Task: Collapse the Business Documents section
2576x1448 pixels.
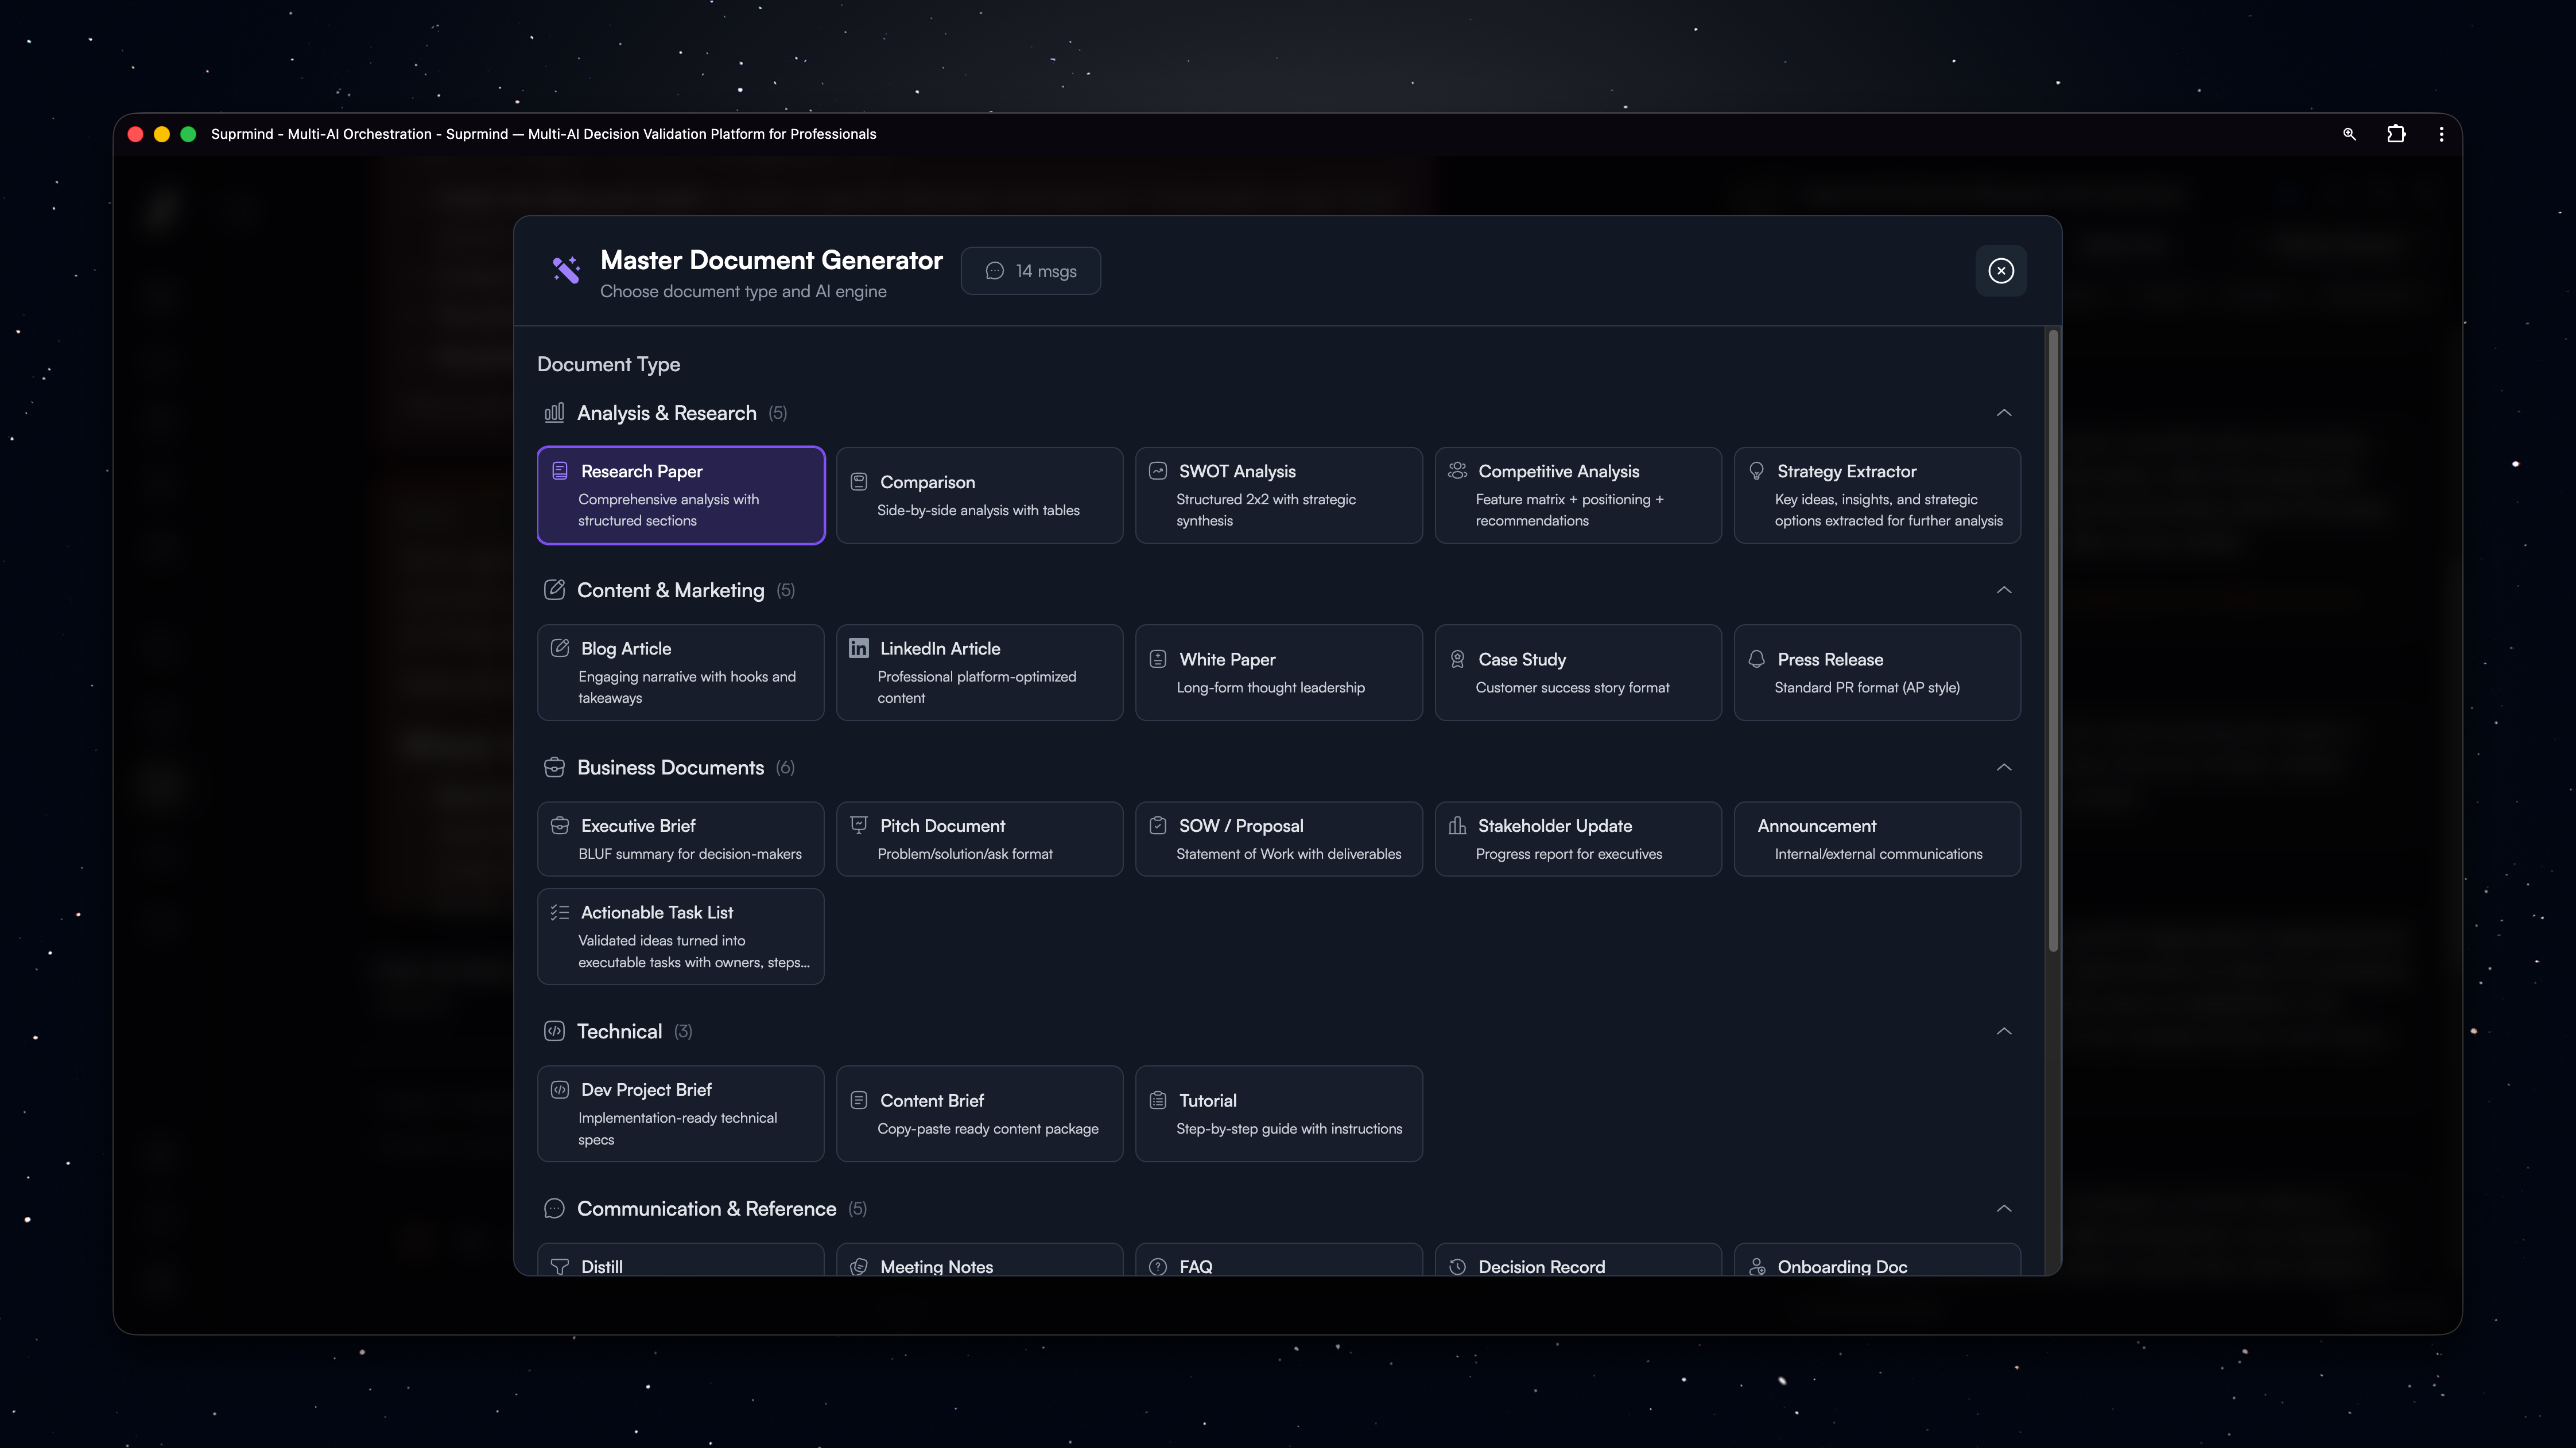Action: 2004,768
